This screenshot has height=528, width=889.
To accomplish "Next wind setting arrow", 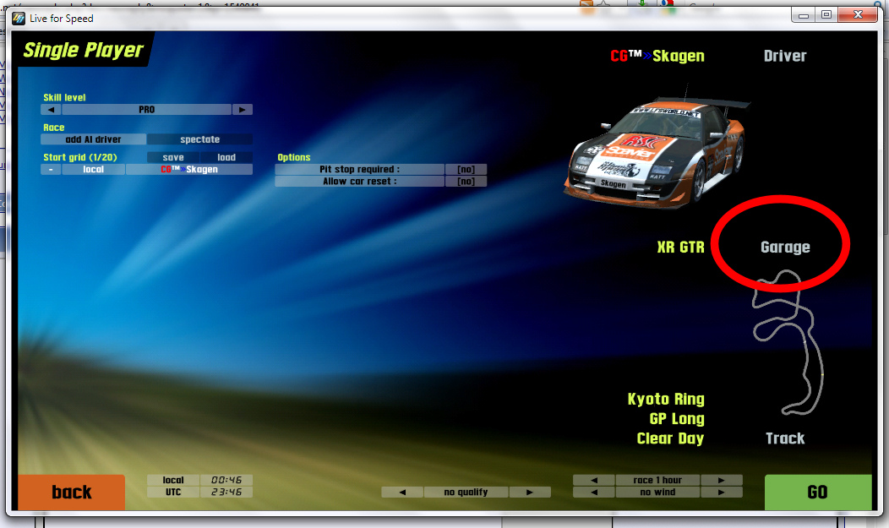I will [721, 493].
